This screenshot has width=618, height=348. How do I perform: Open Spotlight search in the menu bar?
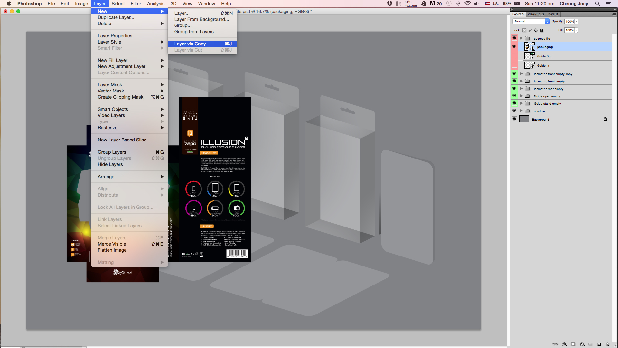tap(597, 4)
